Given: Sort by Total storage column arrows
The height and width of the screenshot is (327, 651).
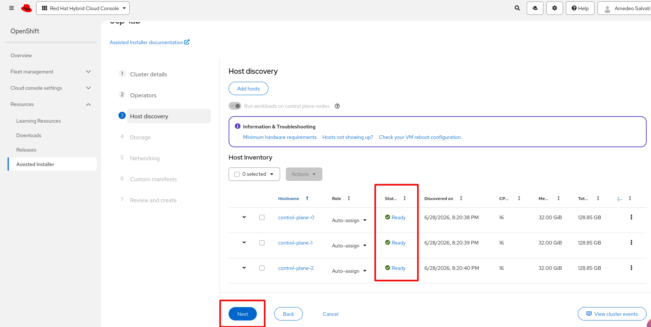Looking at the screenshot, I should [598, 198].
